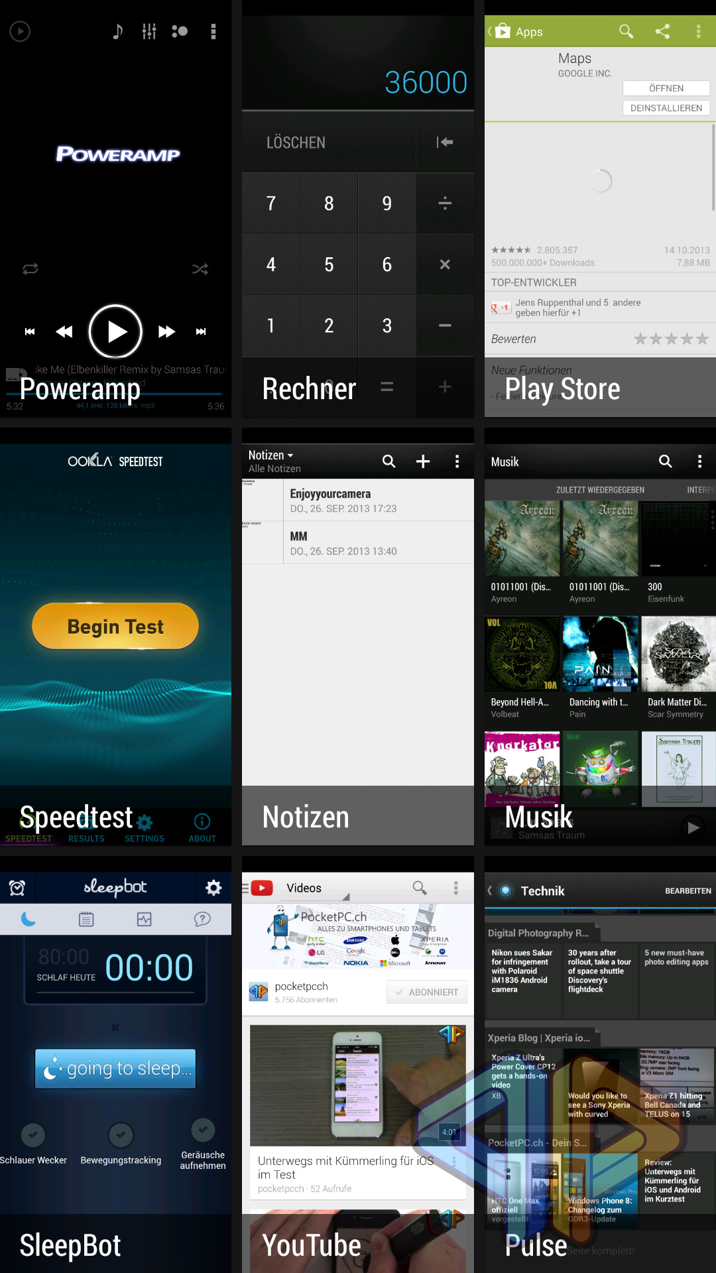Tap the 7 key in calculator
The image size is (716, 1273).
click(270, 204)
